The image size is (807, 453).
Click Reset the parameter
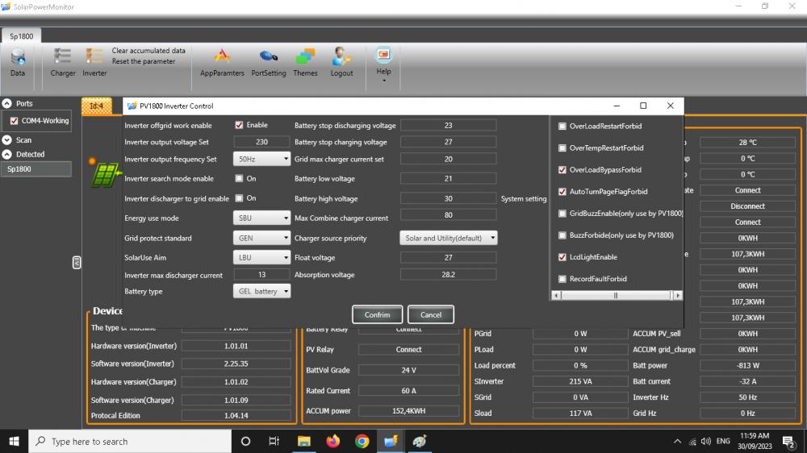144,61
